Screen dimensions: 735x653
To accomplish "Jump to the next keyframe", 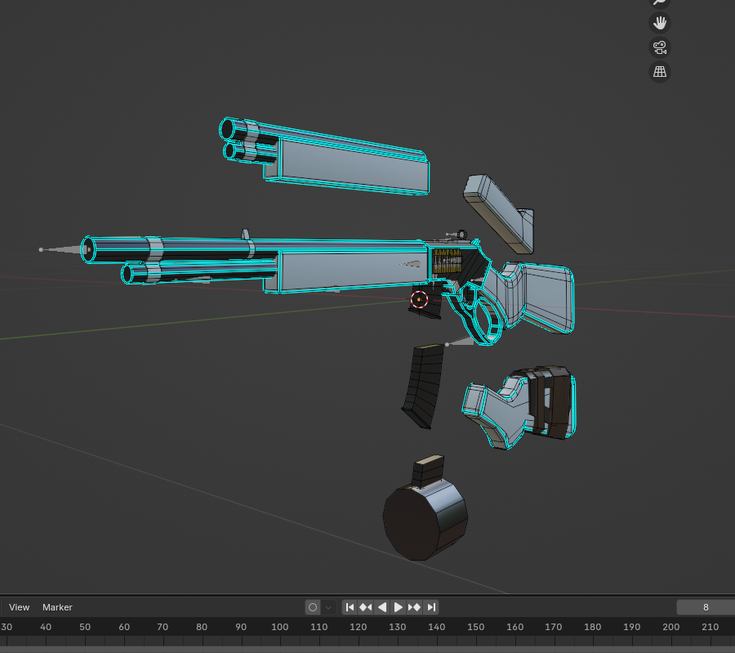I will click(x=415, y=607).
